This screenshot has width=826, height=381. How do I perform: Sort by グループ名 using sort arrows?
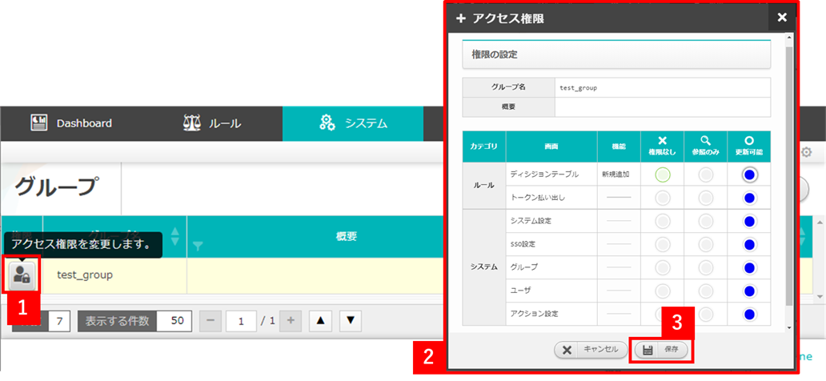175,237
